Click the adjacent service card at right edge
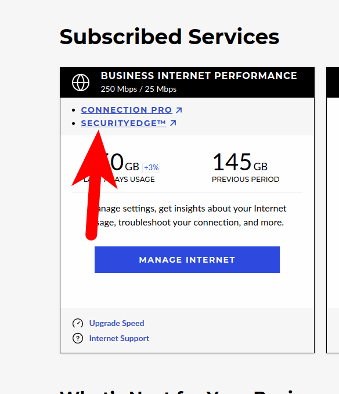The image size is (339, 394). [333, 210]
